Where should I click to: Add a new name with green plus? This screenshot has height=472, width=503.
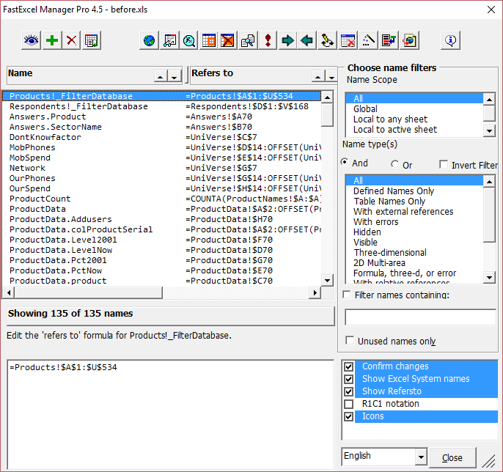click(51, 40)
